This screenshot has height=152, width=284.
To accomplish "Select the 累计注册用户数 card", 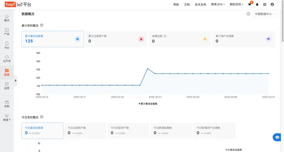I will [x=116, y=39].
